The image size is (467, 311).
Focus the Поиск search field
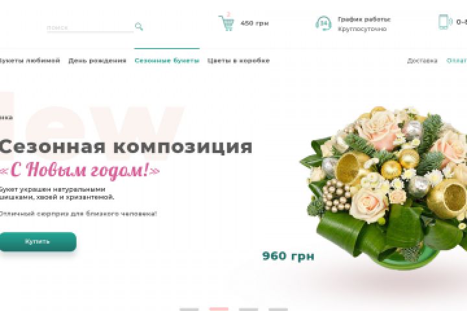90,28
